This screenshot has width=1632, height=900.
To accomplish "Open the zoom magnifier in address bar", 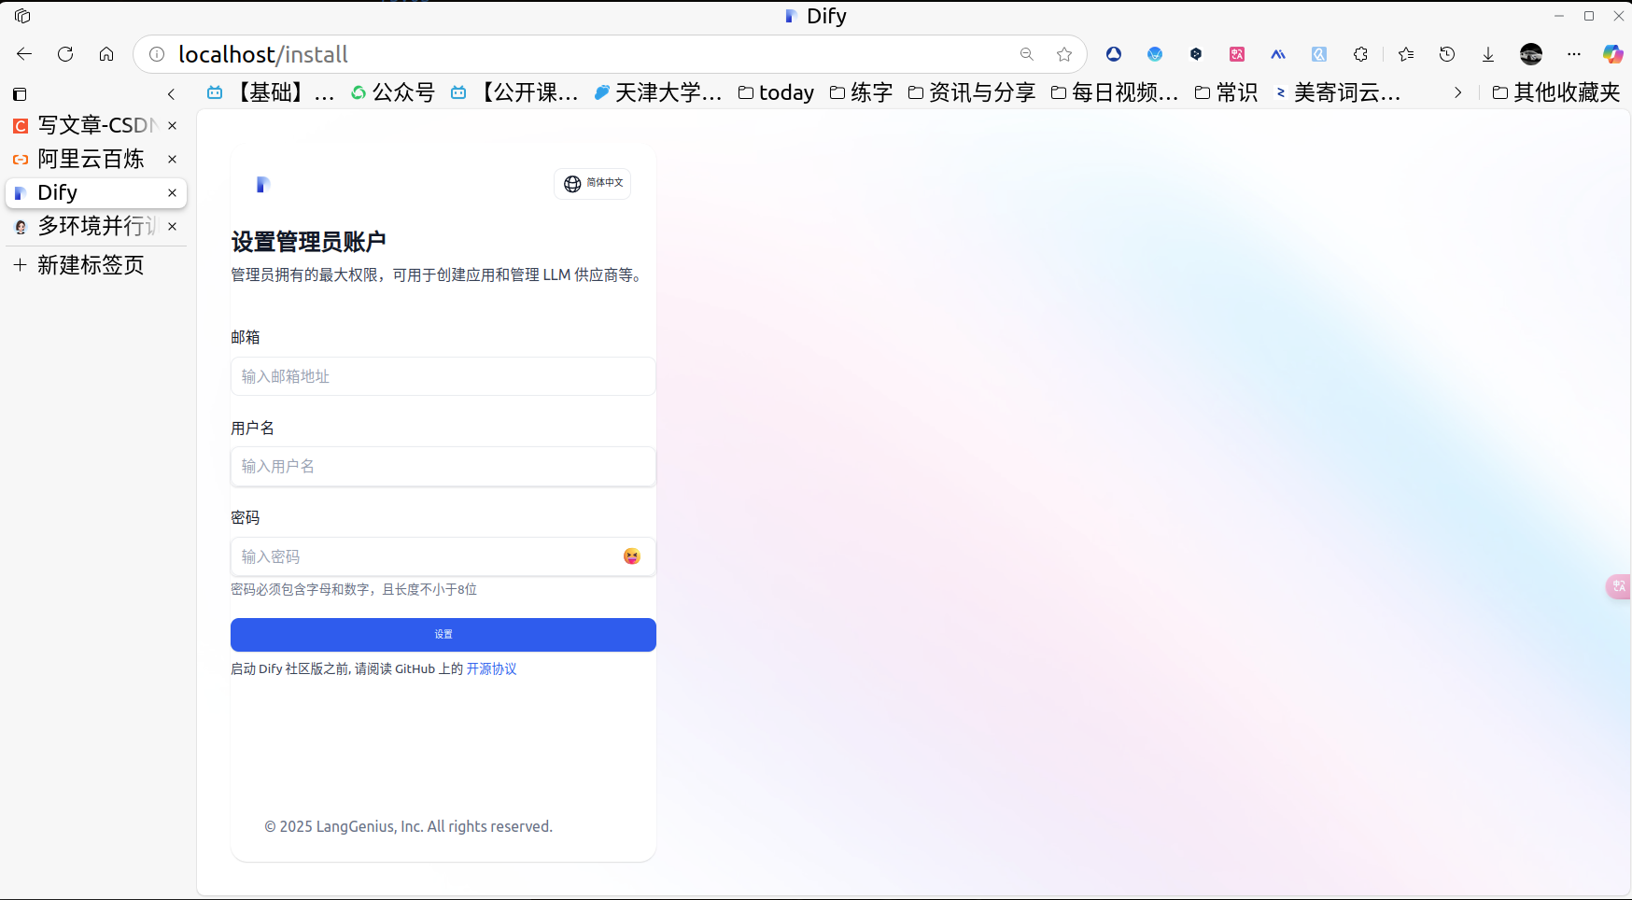I will (x=1027, y=54).
